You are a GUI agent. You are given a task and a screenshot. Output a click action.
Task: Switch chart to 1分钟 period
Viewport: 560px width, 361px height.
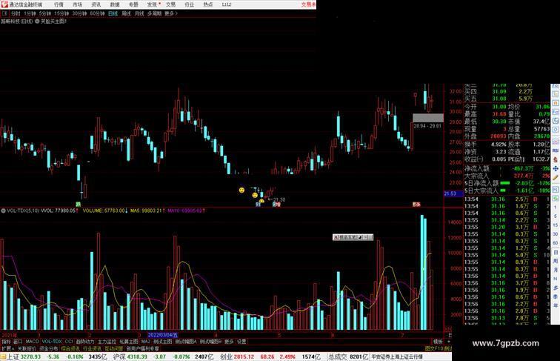pos(30,13)
